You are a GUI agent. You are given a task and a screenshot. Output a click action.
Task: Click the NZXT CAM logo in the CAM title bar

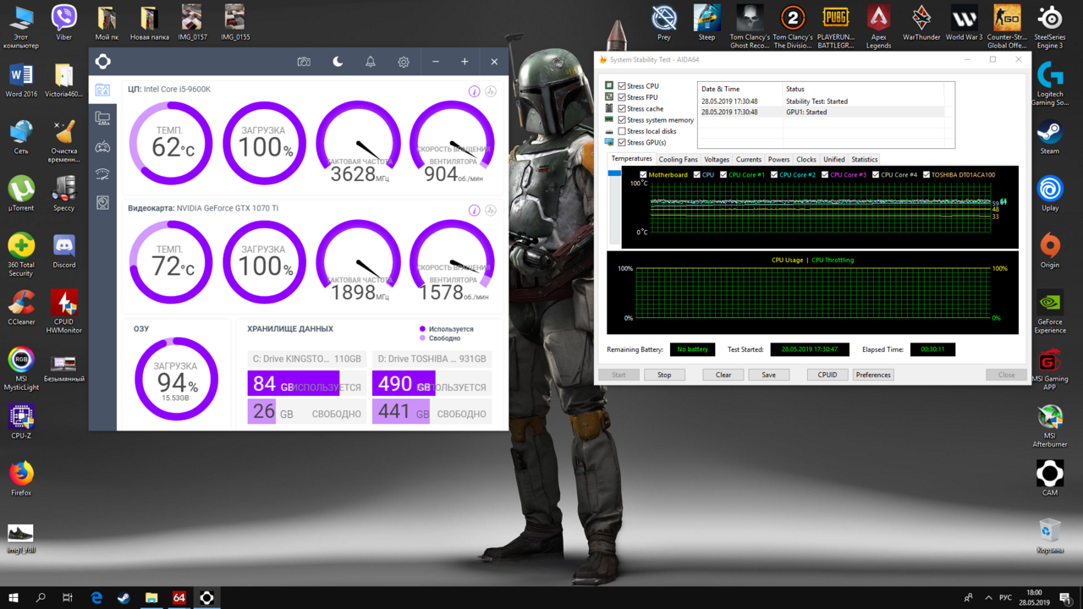(x=102, y=62)
